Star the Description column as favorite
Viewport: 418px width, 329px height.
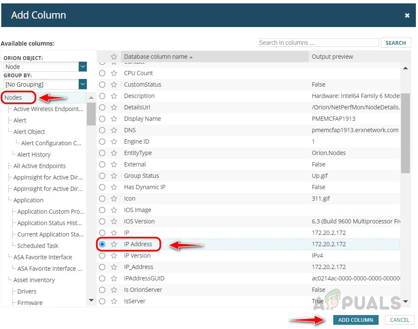(x=114, y=96)
